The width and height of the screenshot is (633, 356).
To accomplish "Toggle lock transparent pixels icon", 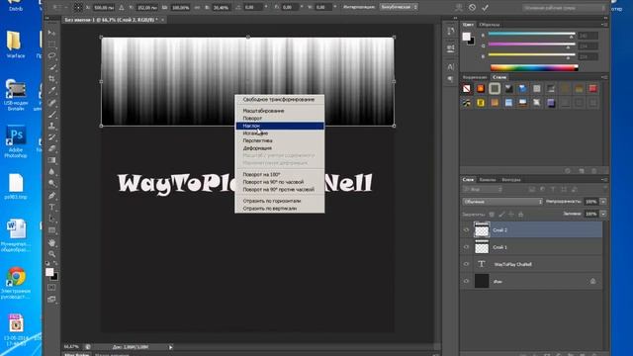I will tap(492, 215).
